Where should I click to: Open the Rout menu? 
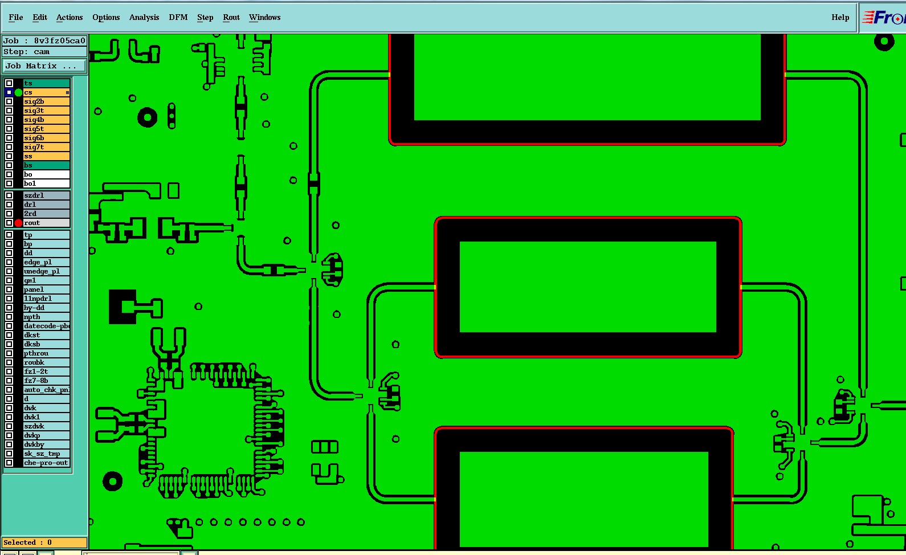click(x=231, y=18)
